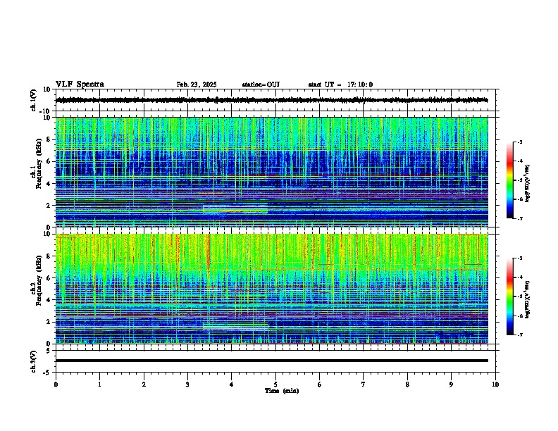This screenshot has width=558, height=431.
Task: Click the "Time (min)" axis title
Action: tap(282, 391)
